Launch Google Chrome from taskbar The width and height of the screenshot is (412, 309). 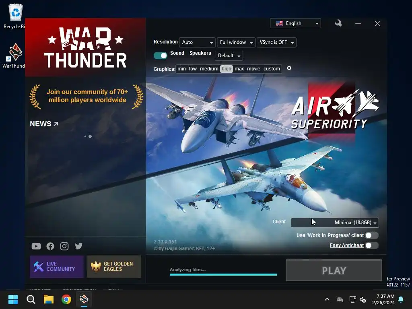click(66, 299)
